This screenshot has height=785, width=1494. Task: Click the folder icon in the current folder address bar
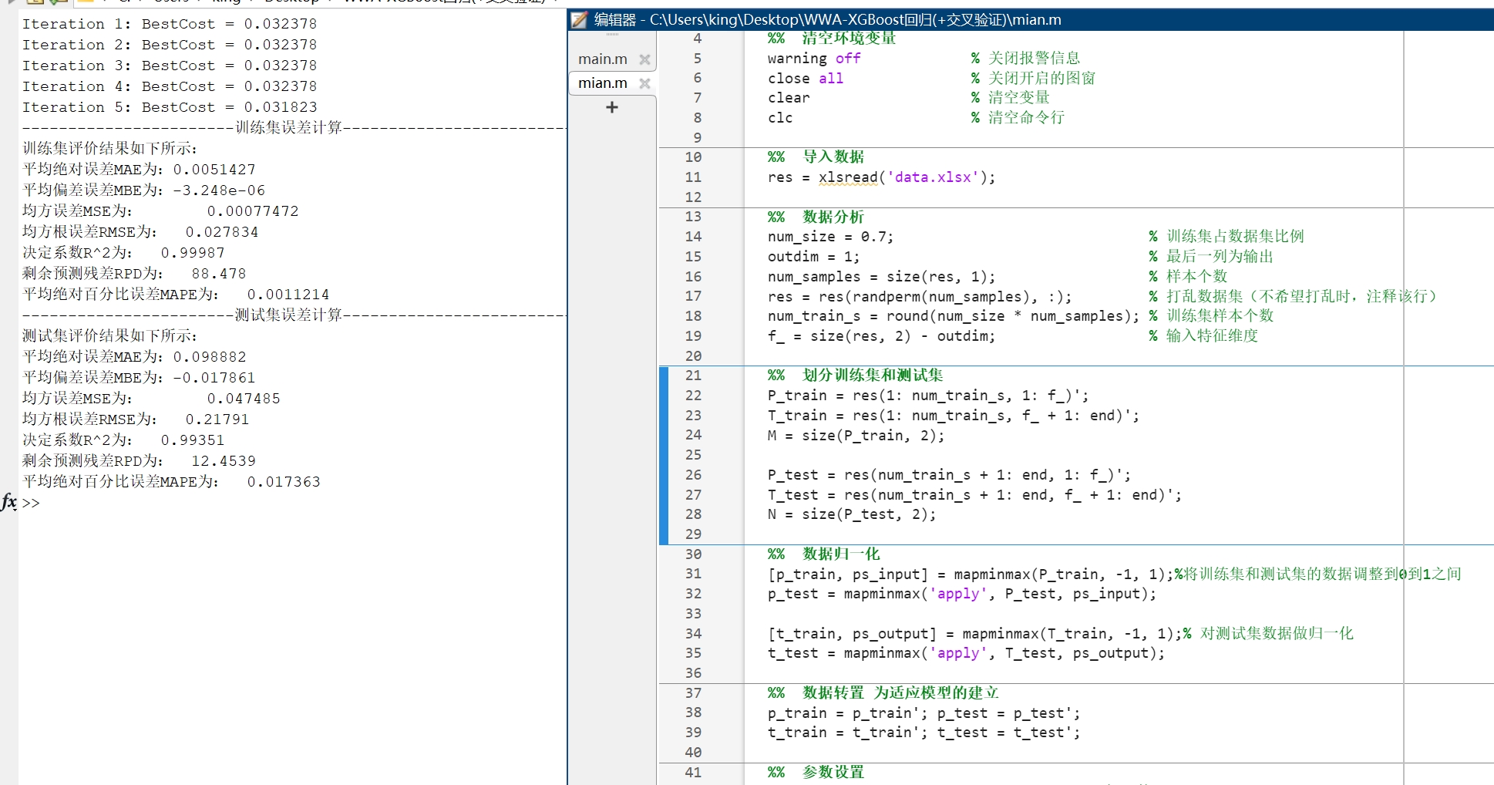coord(85,2)
